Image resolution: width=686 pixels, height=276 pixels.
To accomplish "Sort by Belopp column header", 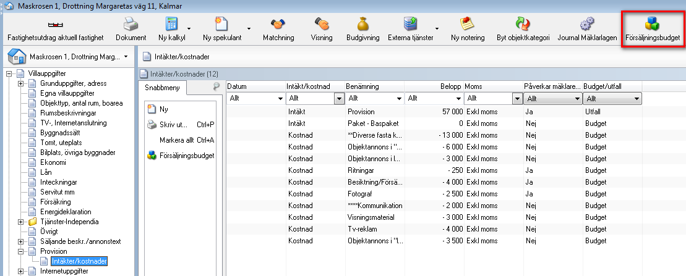I will click(434, 86).
